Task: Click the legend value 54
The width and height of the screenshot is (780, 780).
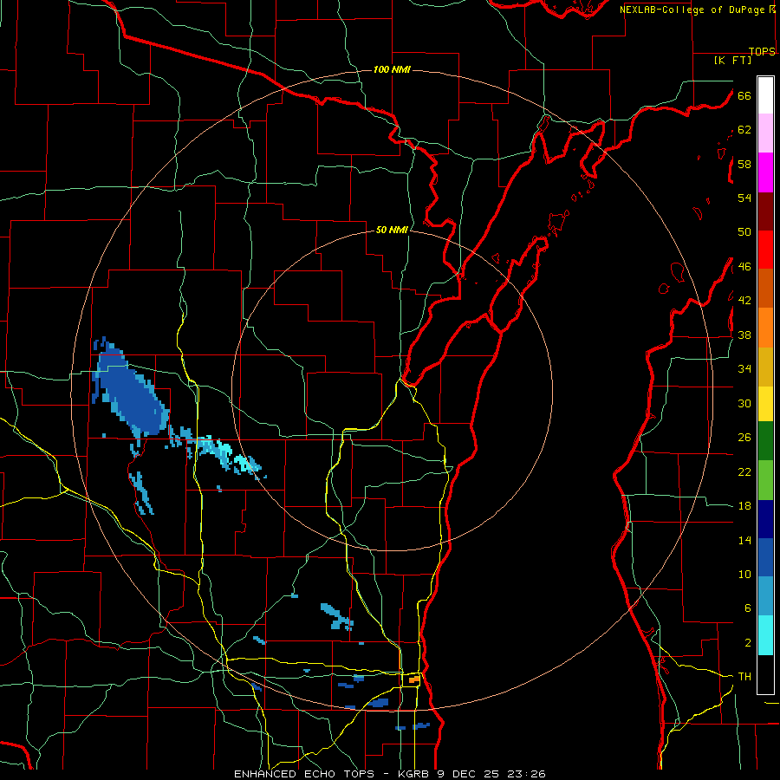Action: (x=744, y=198)
